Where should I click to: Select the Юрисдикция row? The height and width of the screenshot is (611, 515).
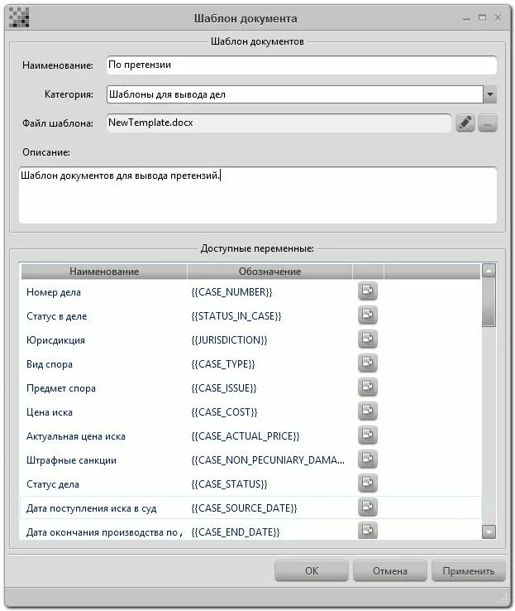(250, 339)
